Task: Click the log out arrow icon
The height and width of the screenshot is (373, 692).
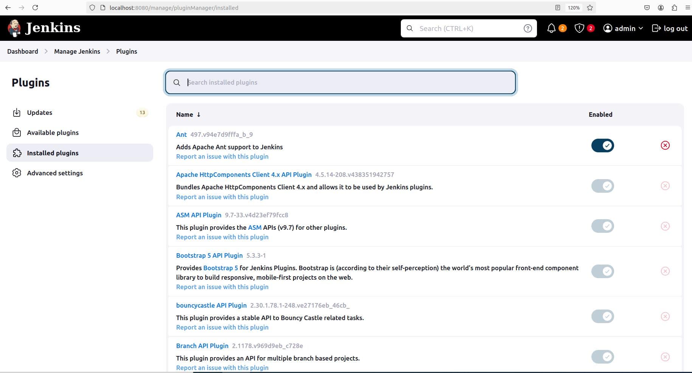Action: pyautogui.click(x=656, y=28)
